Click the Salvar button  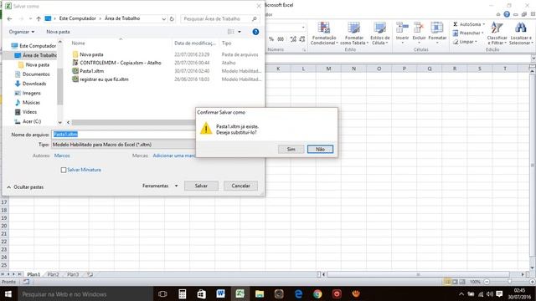[x=201, y=186]
